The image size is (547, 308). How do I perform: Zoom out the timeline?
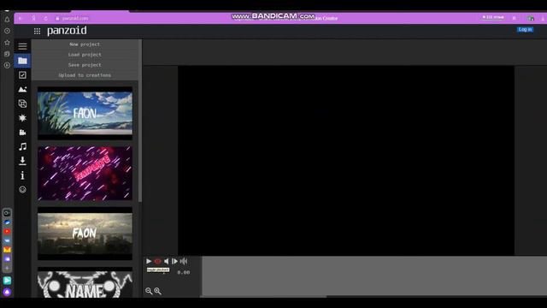pyautogui.click(x=149, y=291)
